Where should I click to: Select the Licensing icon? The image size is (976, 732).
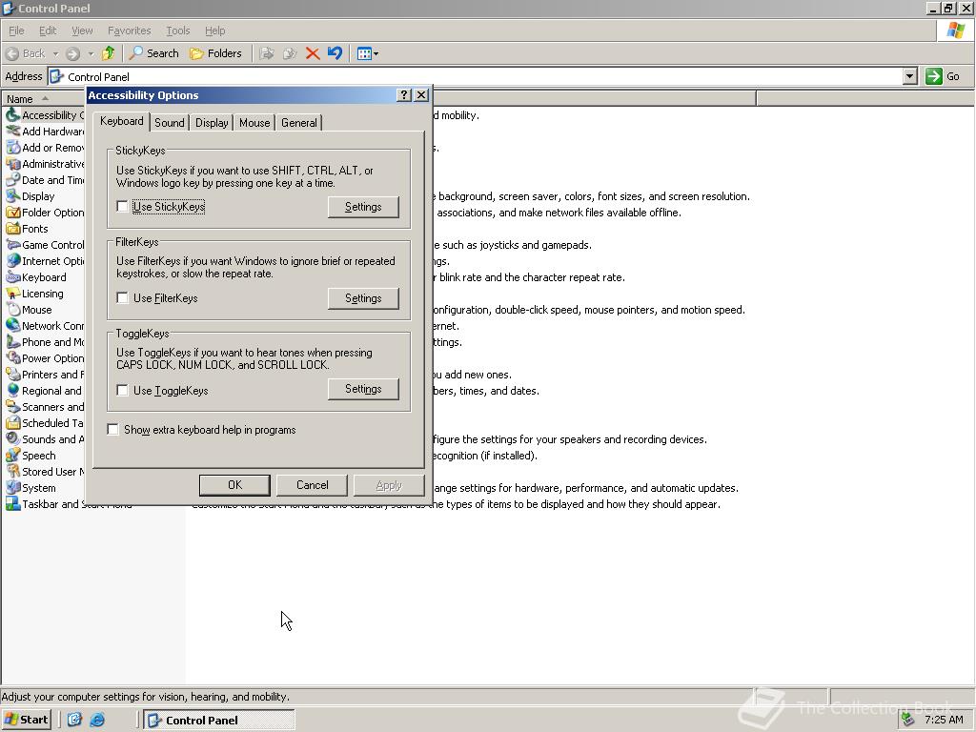13,294
